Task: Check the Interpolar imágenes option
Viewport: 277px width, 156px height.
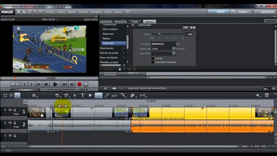Action: coord(153,62)
